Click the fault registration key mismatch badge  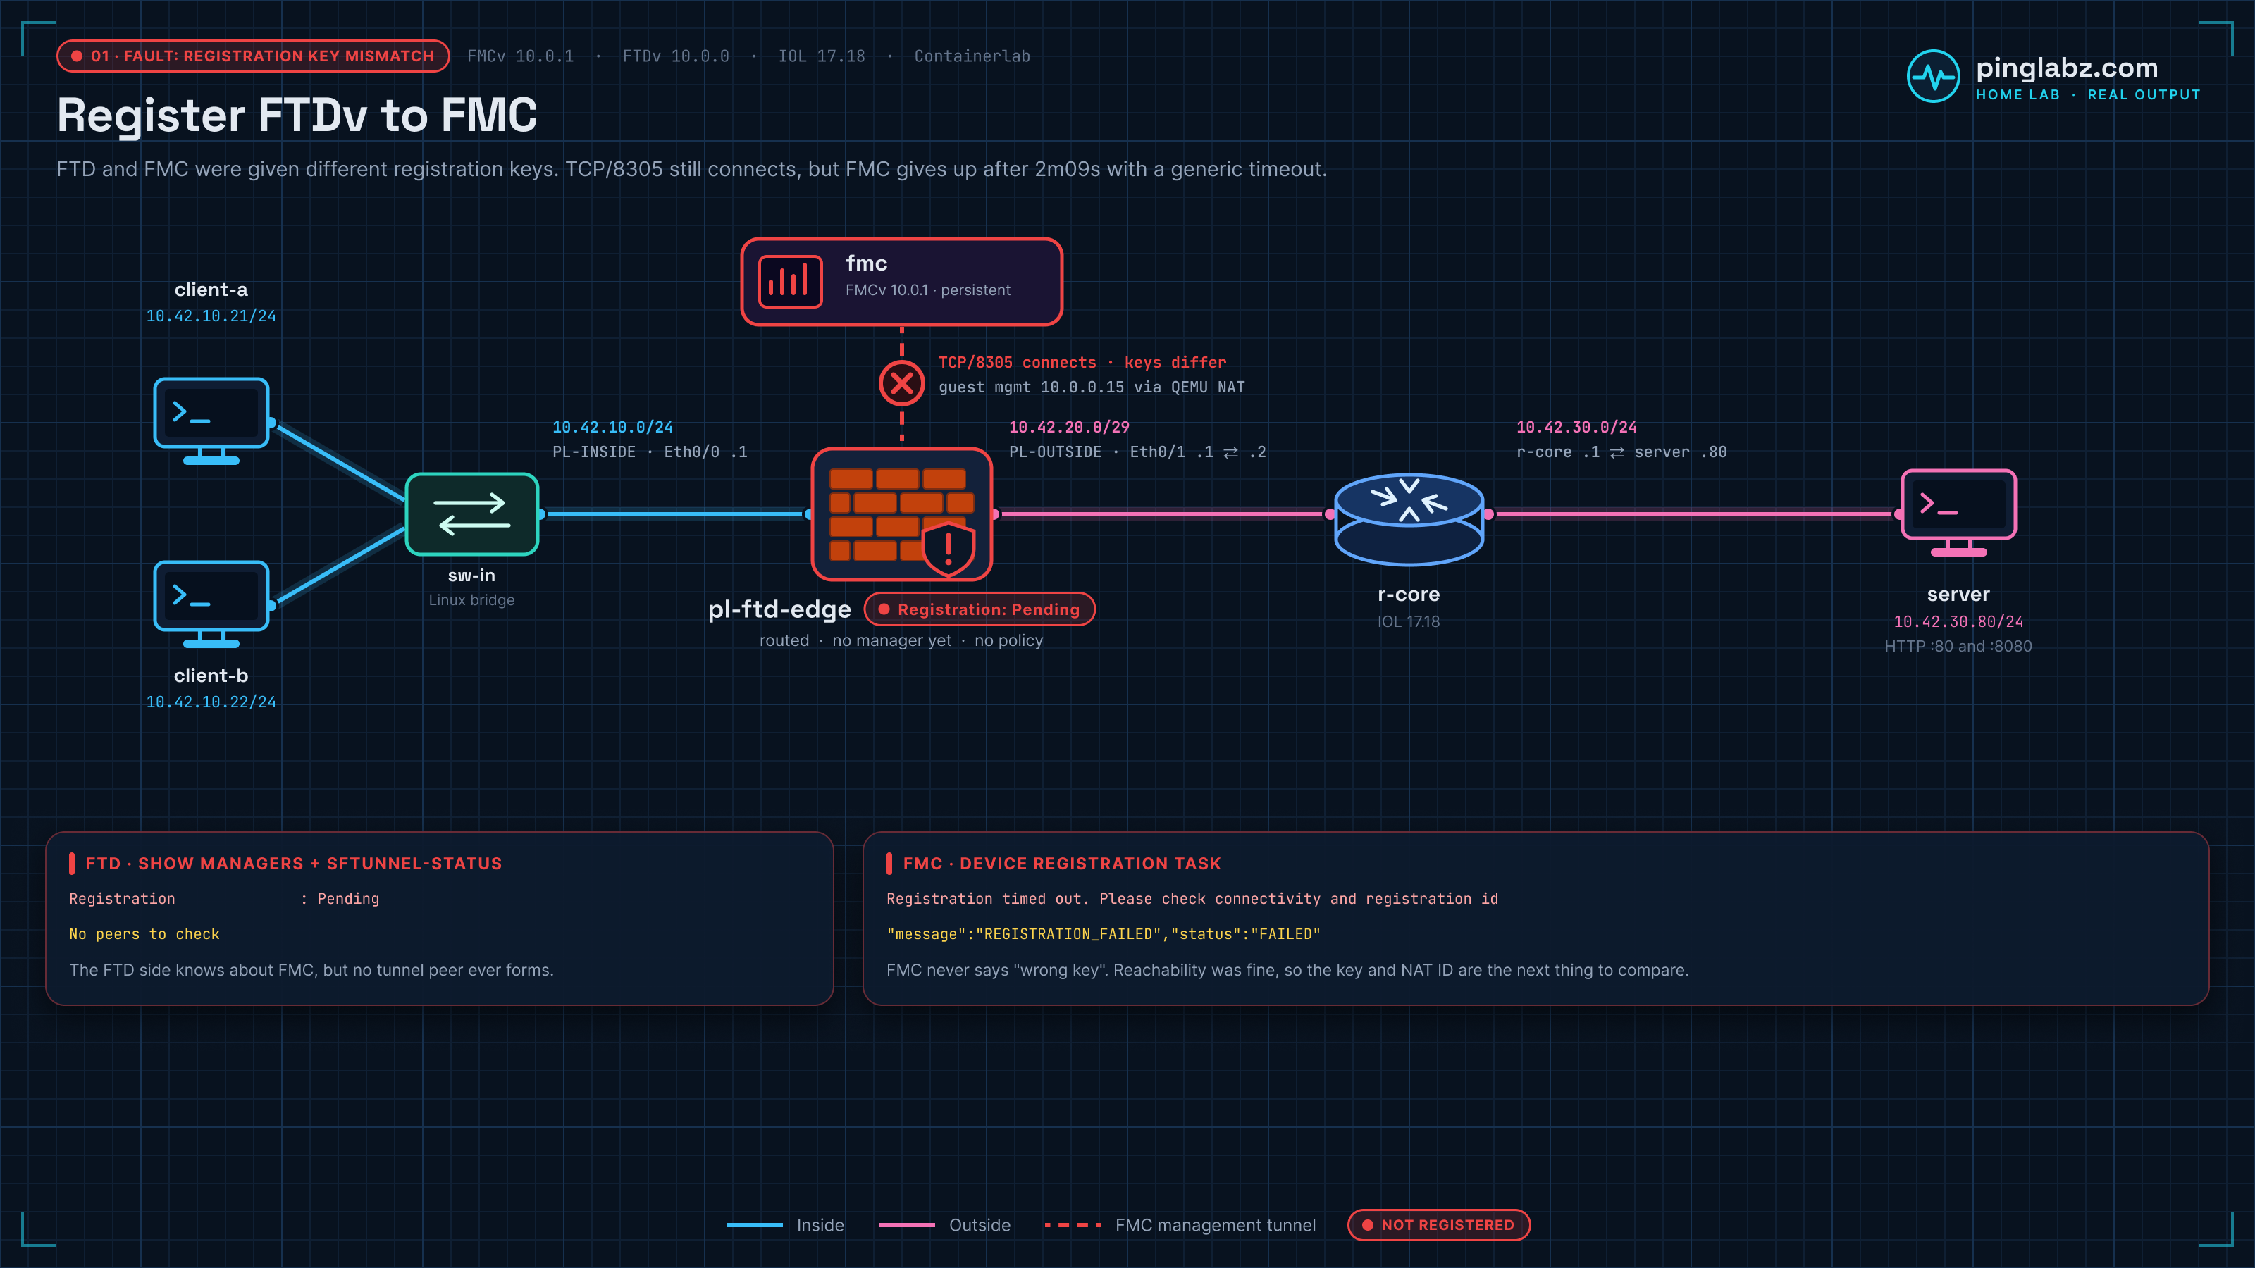point(253,56)
